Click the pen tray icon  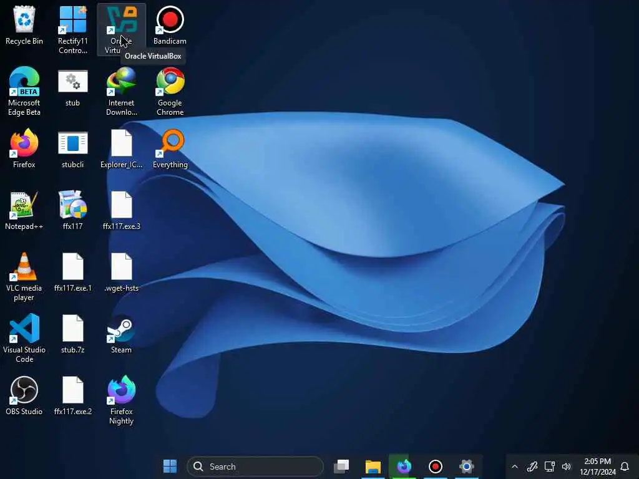pyautogui.click(x=532, y=467)
